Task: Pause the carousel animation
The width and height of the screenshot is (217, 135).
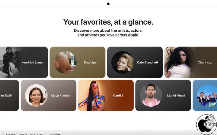Action: click(x=211, y=117)
